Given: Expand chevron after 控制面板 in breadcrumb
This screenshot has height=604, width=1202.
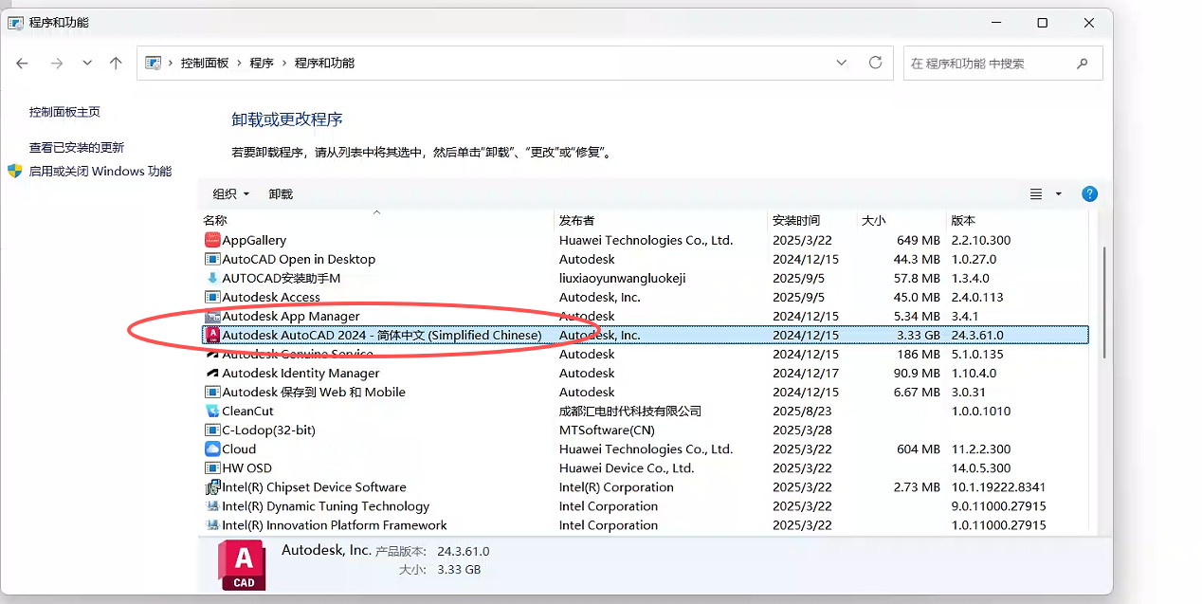Looking at the screenshot, I should (240, 63).
